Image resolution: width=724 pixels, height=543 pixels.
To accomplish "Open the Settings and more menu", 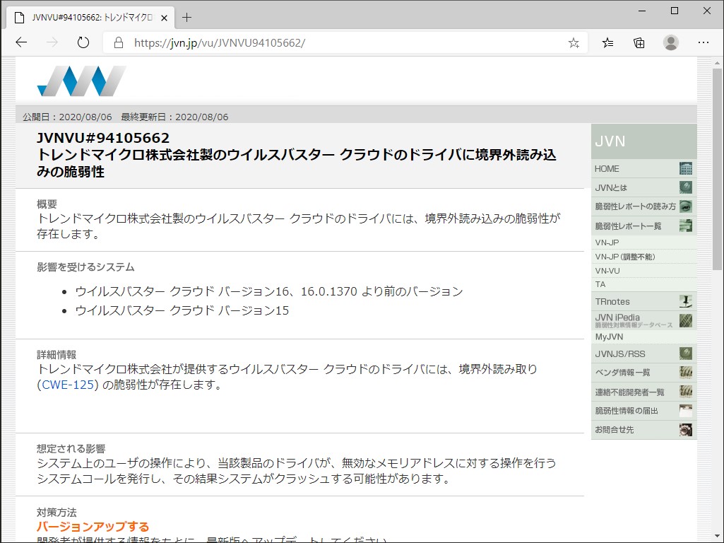I will tap(704, 42).
